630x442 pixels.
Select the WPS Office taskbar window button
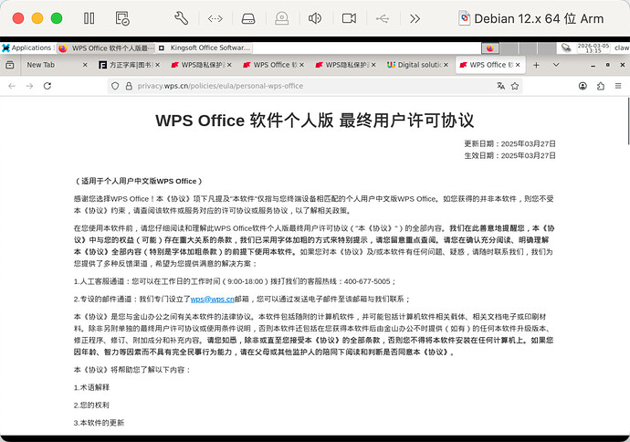(x=106, y=48)
